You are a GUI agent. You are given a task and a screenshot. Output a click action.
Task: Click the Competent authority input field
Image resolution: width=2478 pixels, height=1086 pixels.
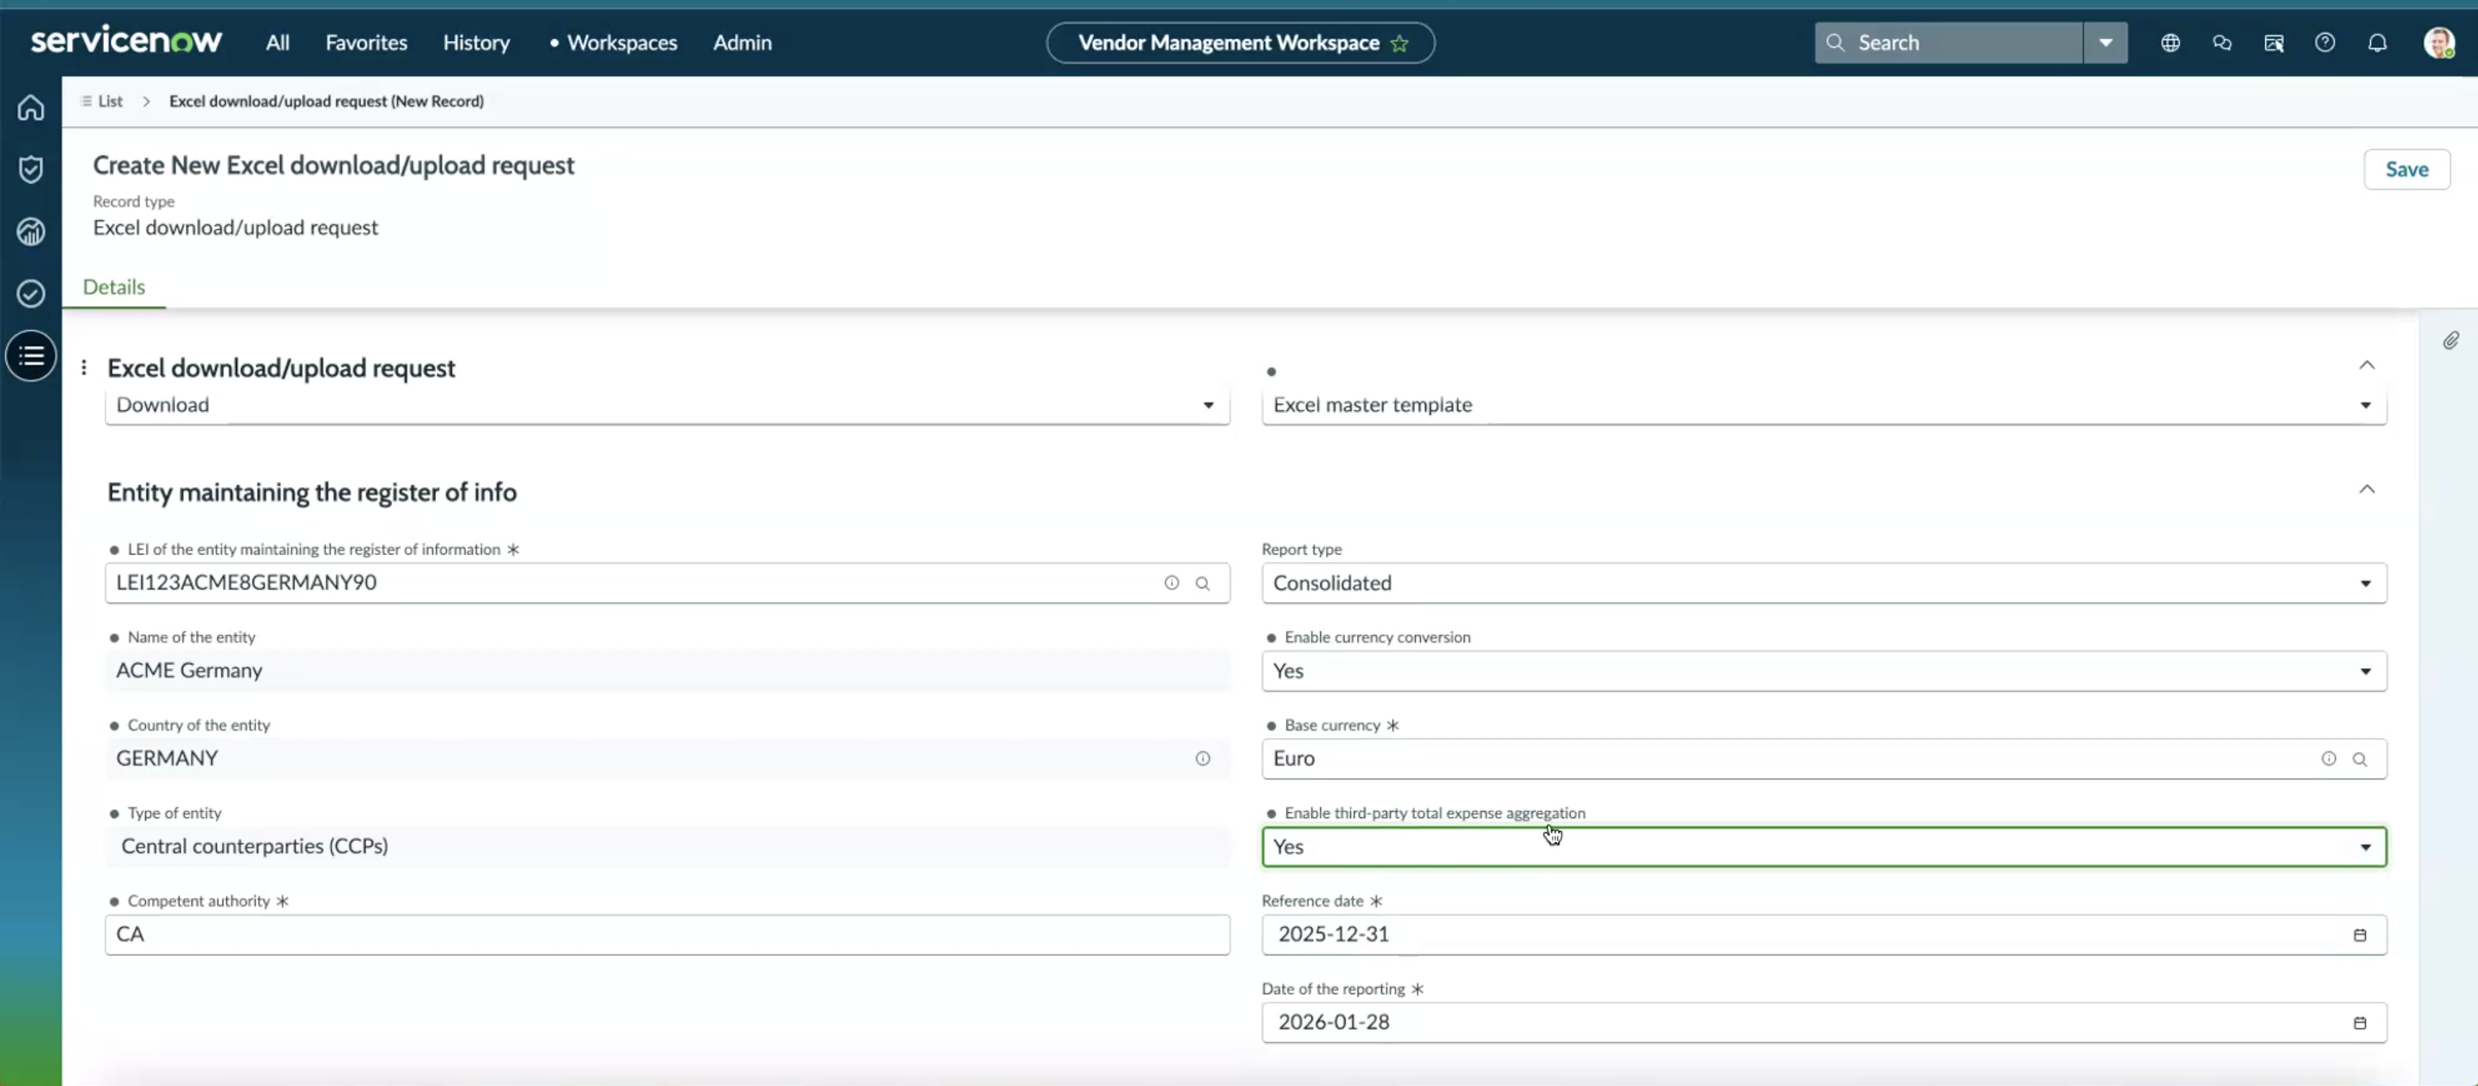coord(667,934)
